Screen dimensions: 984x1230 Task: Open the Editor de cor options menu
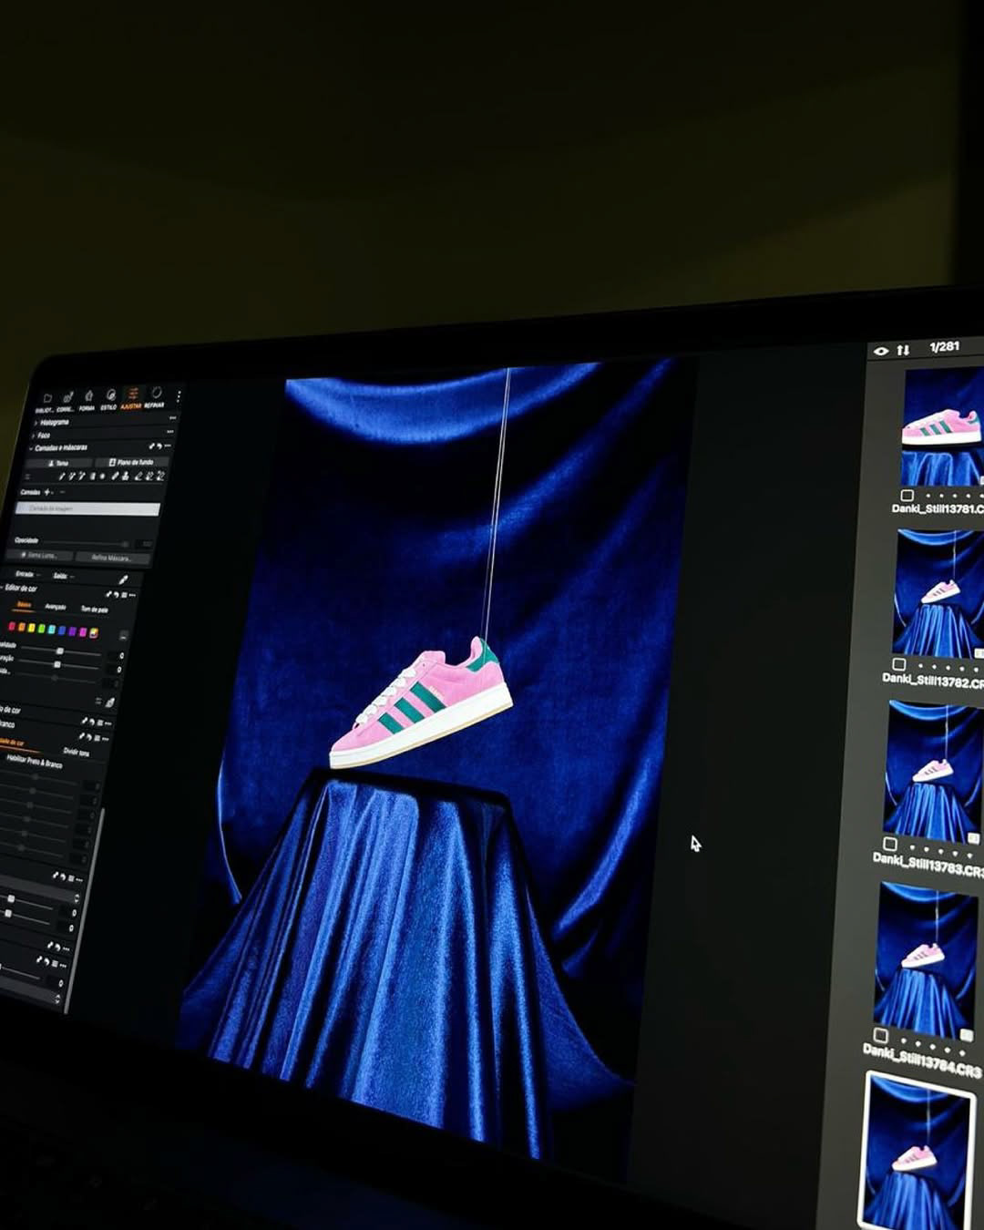pos(133,595)
